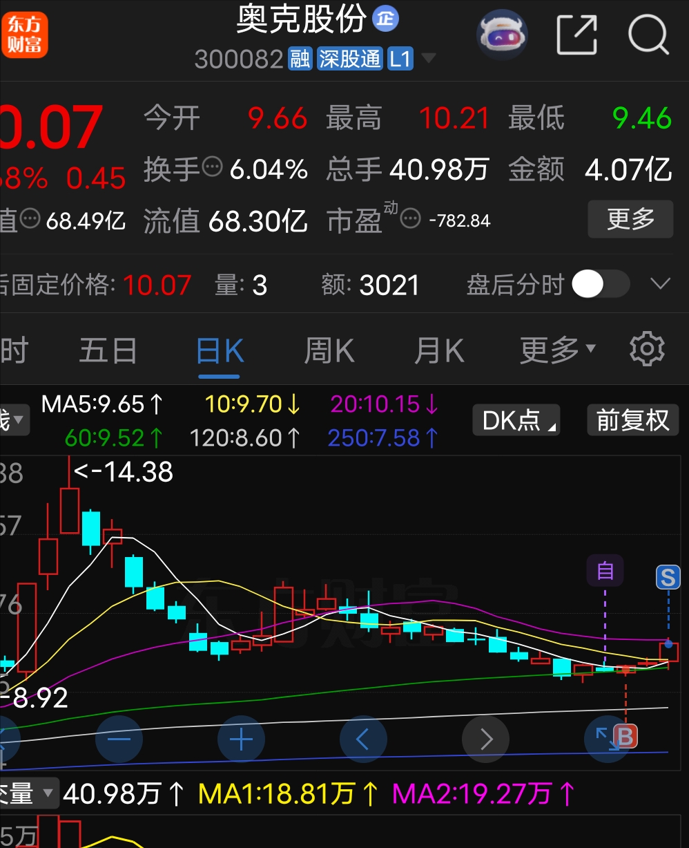
Task: Move chart left with back arrow
Action: pos(363,739)
